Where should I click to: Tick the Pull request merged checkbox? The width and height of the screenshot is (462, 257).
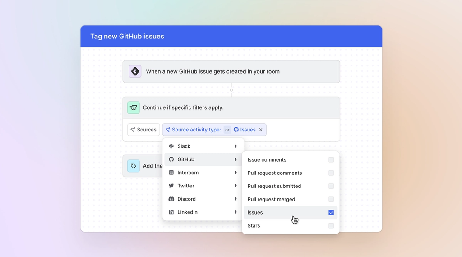pos(331,199)
